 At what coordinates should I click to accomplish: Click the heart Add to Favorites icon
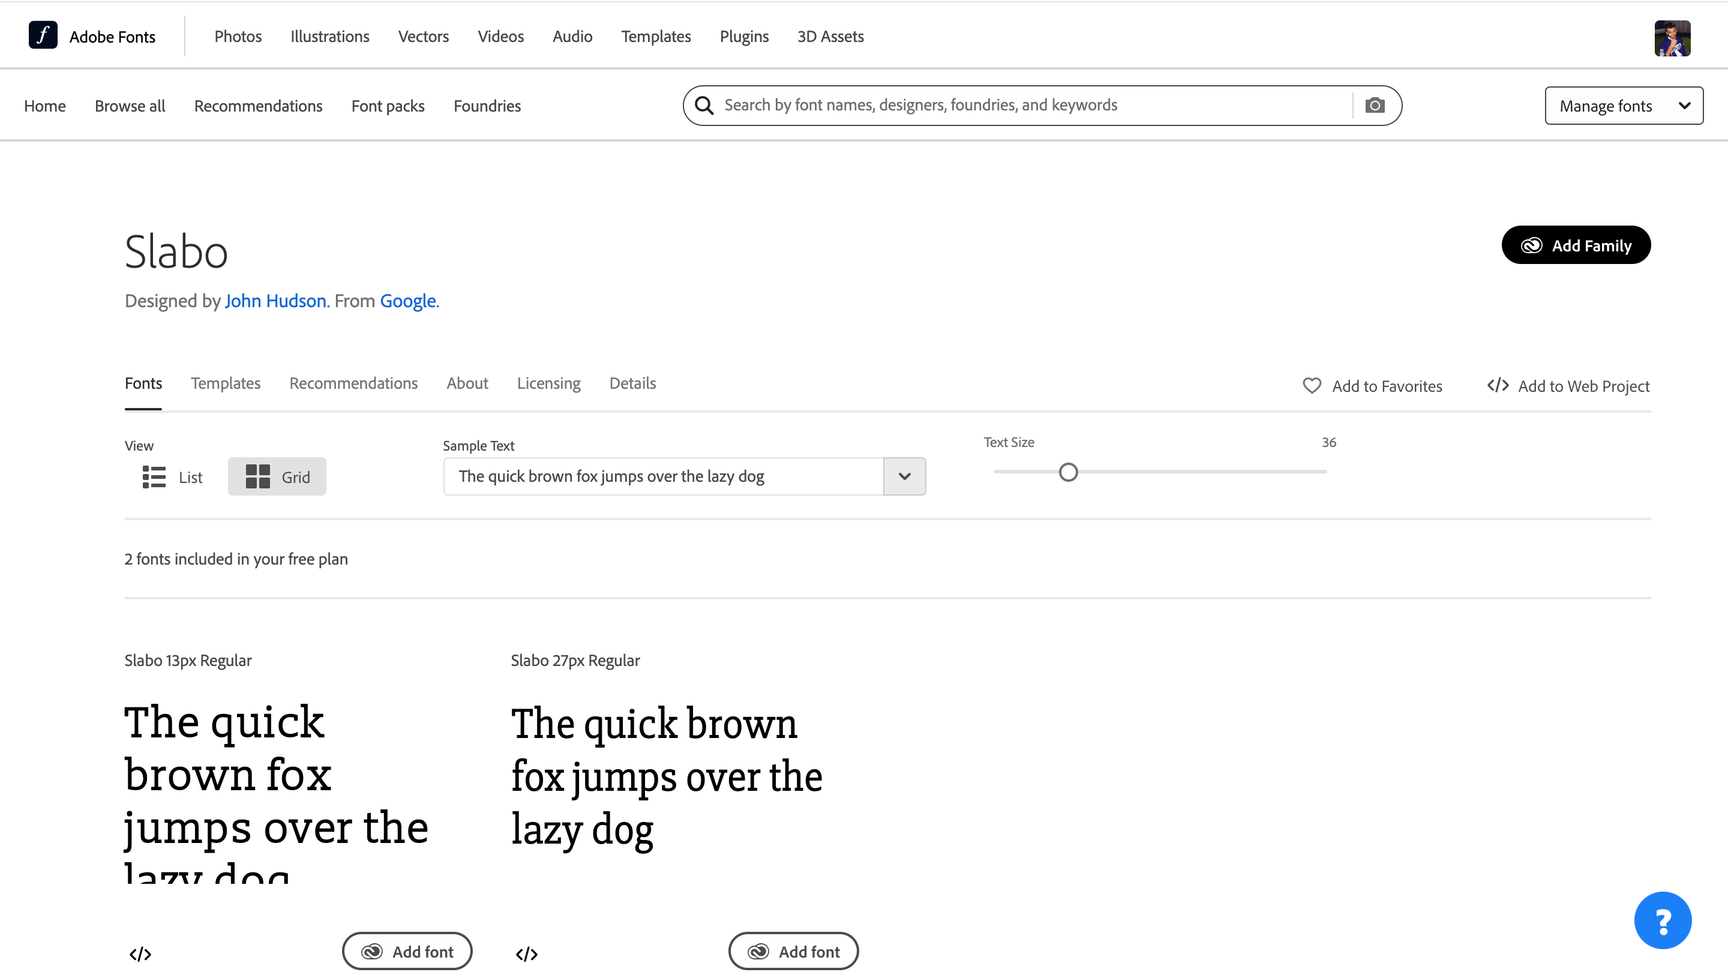(1312, 386)
